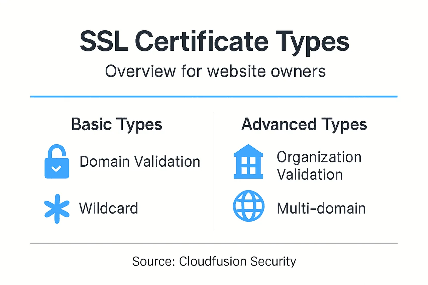Click the "Source: Cloudfusion Security" footer text

coord(214,261)
